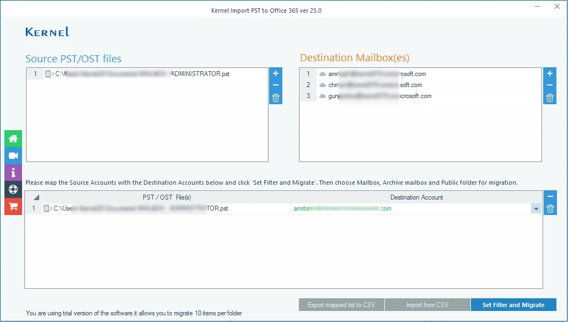The image size is (568, 322).
Task: Remove the selected destination mailbox
Action: (x=549, y=85)
